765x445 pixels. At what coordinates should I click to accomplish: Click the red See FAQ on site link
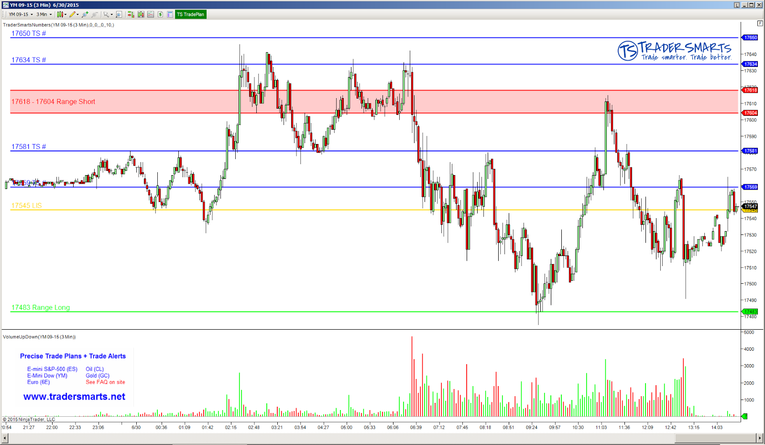click(x=106, y=382)
